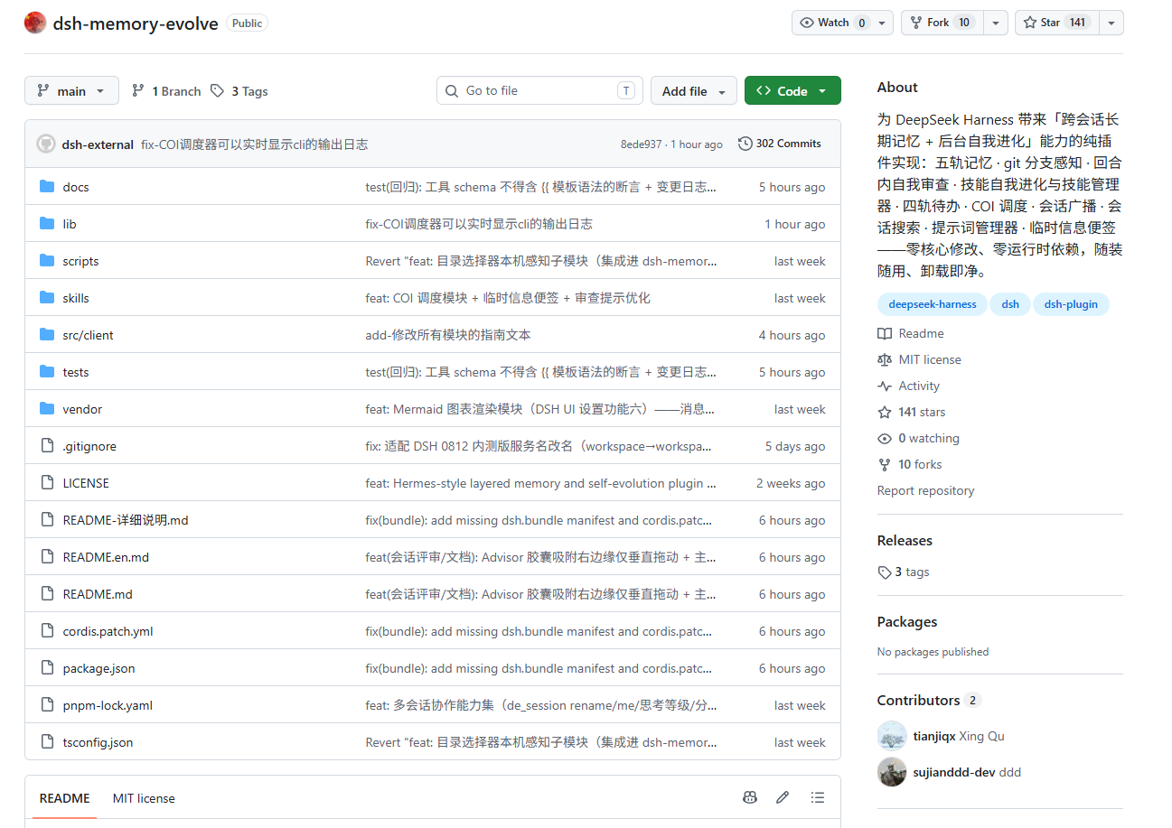Open the lib folder icon

[47, 224]
